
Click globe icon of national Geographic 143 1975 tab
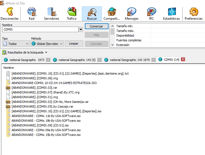coord(106,60)
